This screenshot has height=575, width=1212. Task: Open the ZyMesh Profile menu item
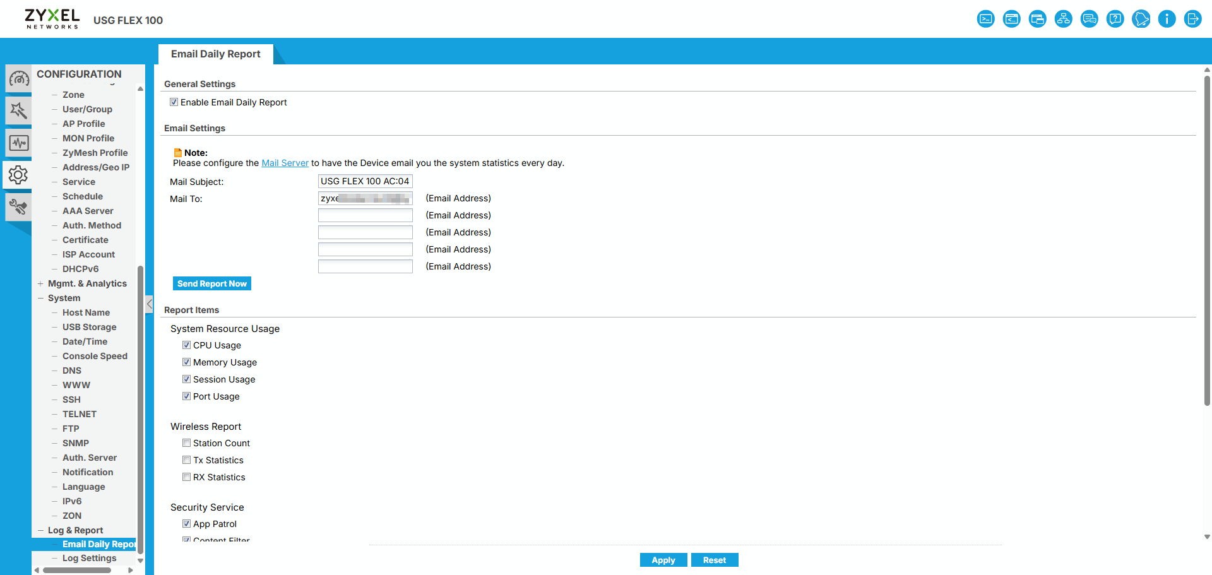tap(95, 153)
